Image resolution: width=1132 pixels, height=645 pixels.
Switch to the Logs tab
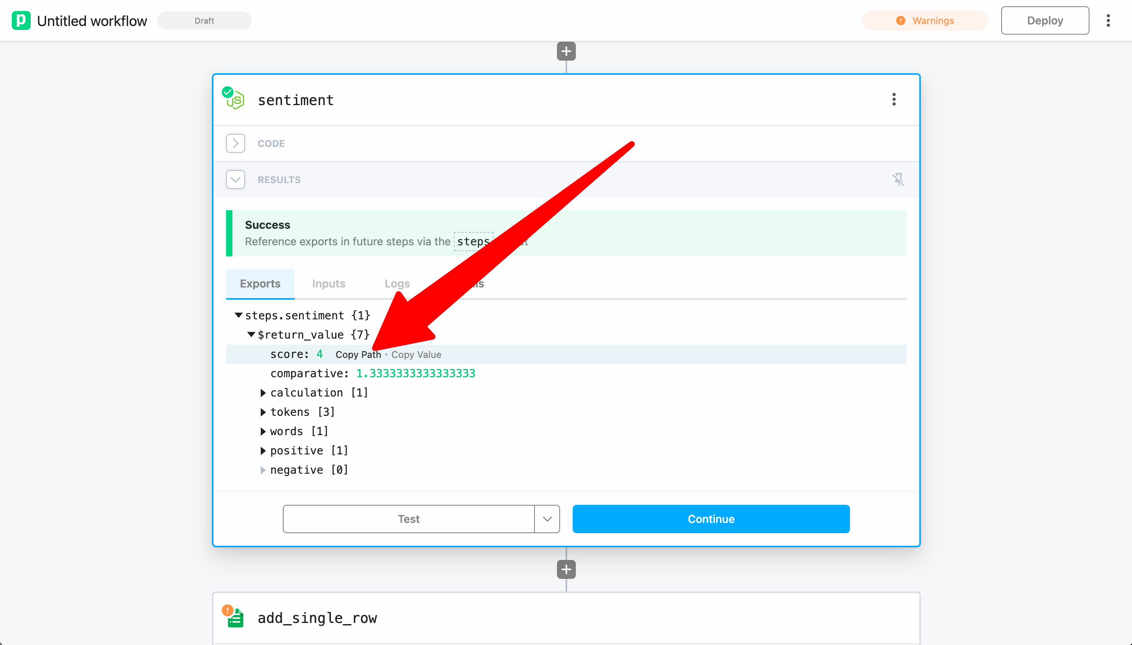click(397, 284)
